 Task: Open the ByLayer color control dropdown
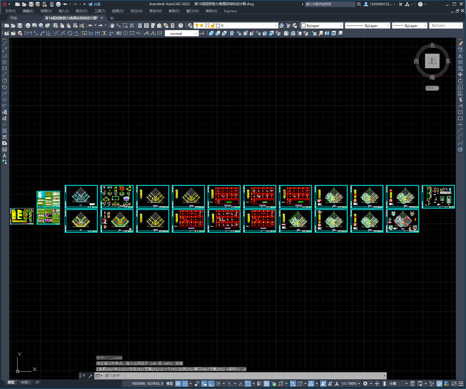(341, 26)
